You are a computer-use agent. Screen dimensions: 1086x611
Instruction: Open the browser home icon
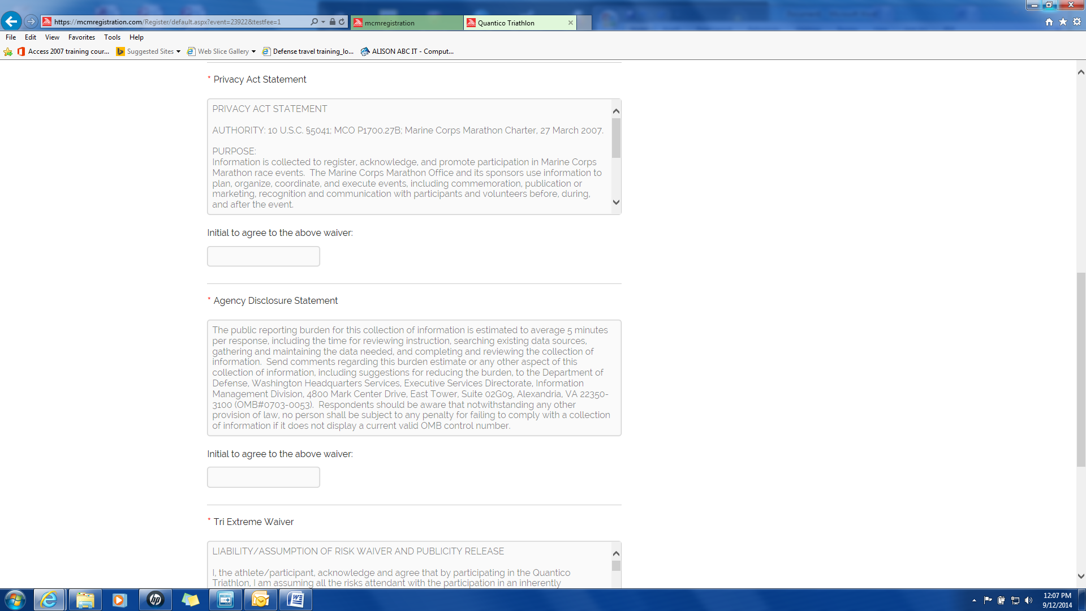pyautogui.click(x=1049, y=21)
